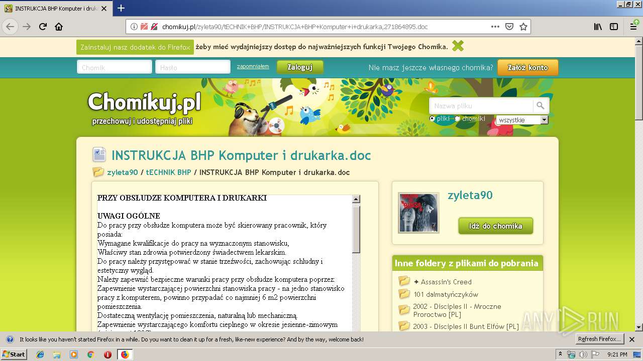This screenshot has width=643, height=361.
Task: Open the Assassin's Creed folder link
Action: (443, 282)
